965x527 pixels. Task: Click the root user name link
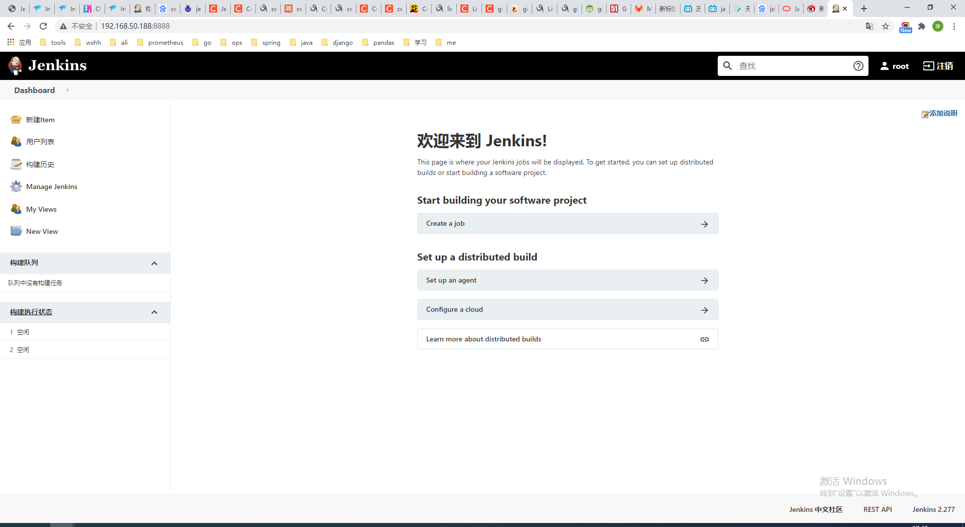click(901, 66)
